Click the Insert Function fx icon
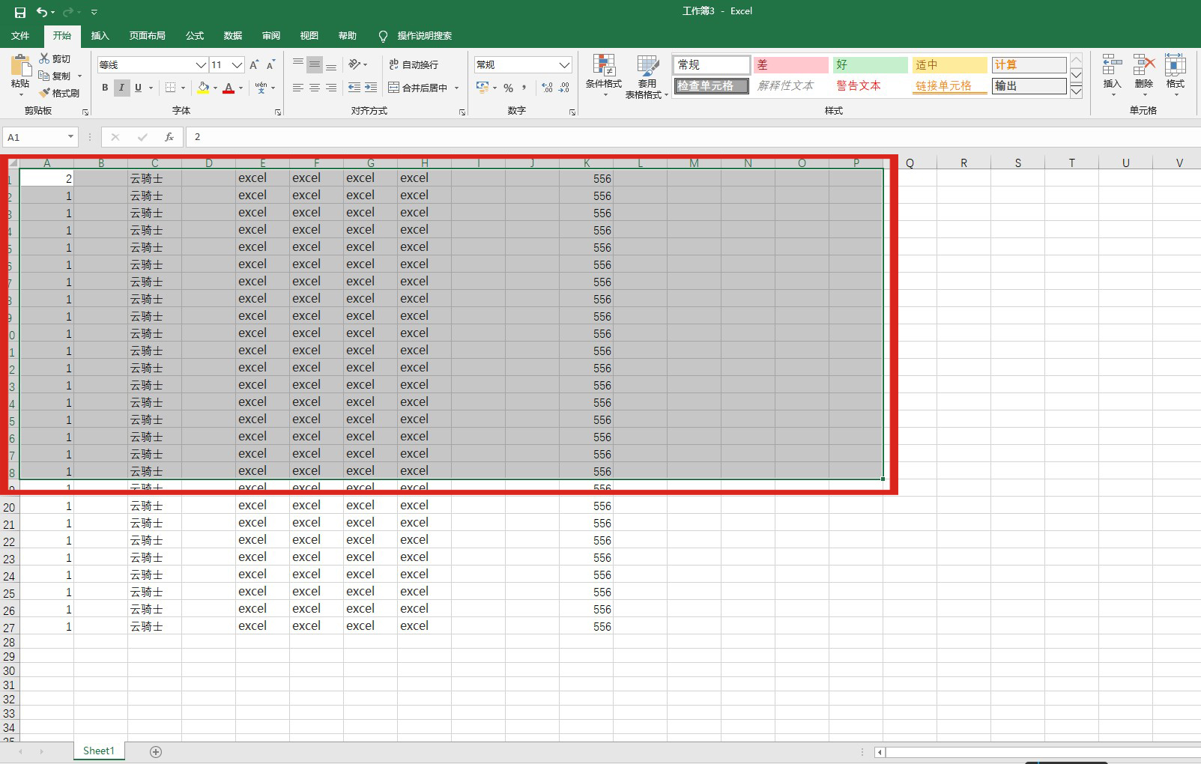Viewport: 1201px width, 764px height. [169, 137]
